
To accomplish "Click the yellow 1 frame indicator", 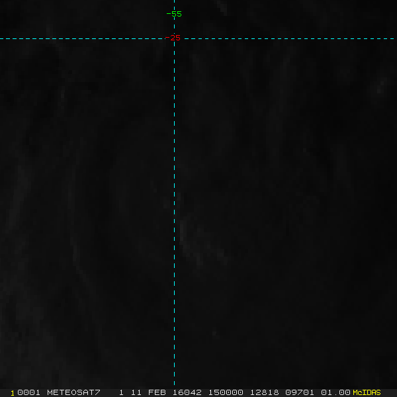I will coord(13,393).
